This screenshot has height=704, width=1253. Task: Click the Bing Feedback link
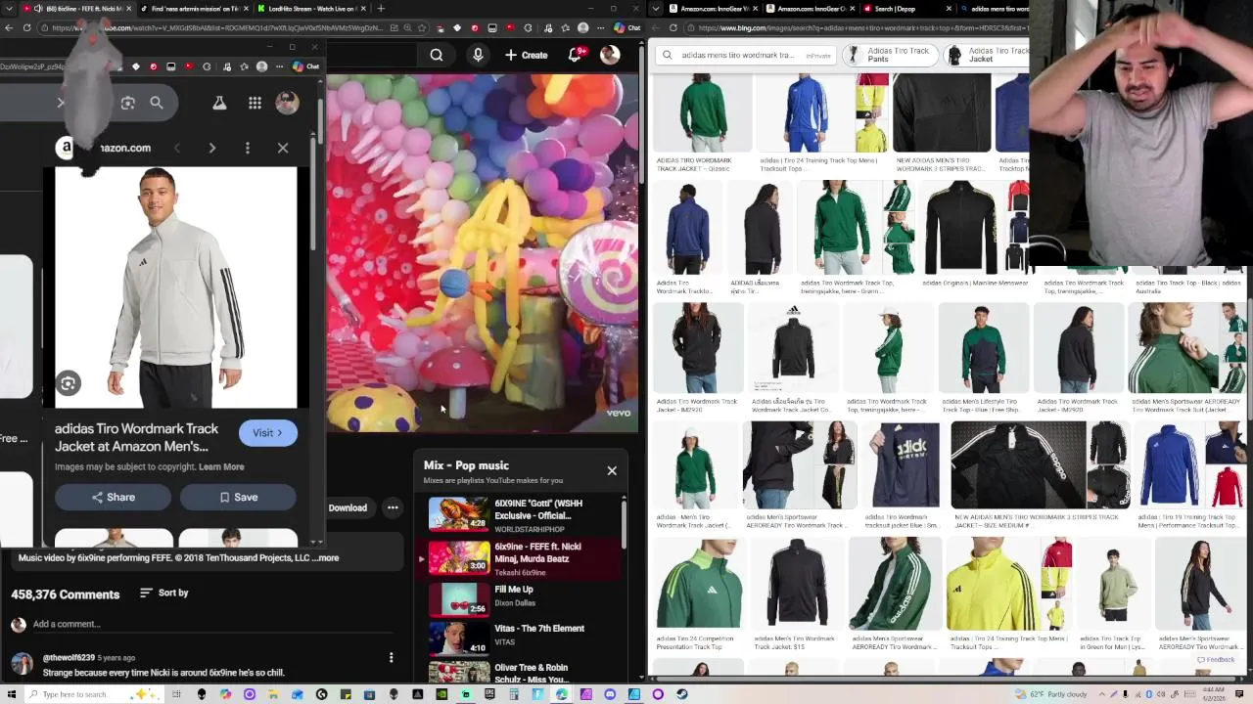point(1216,660)
